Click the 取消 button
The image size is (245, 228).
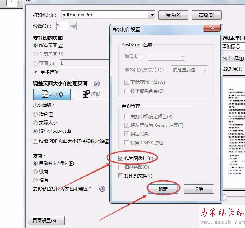coord(199,189)
